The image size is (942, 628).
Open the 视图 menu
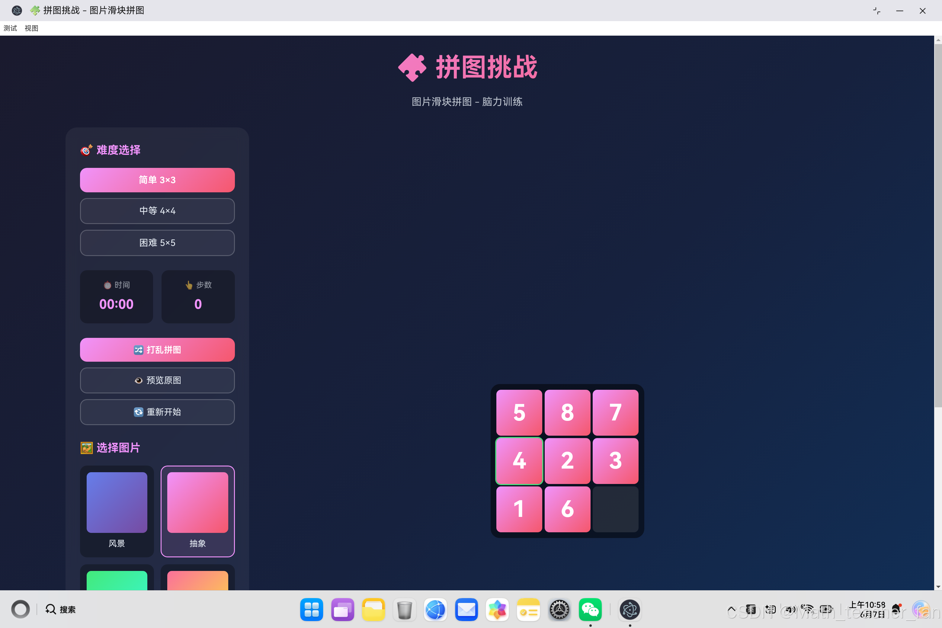click(31, 28)
